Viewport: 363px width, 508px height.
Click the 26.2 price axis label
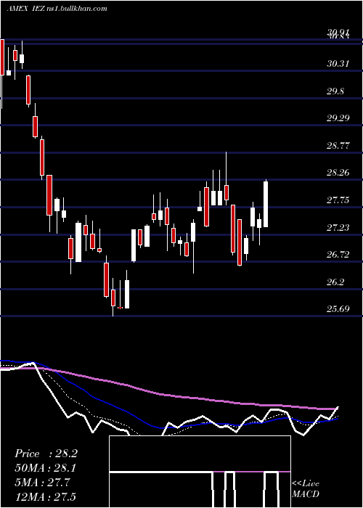coord(335,282)
